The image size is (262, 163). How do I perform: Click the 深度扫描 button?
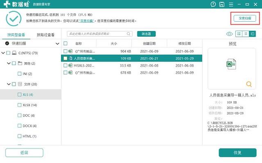pos(245,18)
